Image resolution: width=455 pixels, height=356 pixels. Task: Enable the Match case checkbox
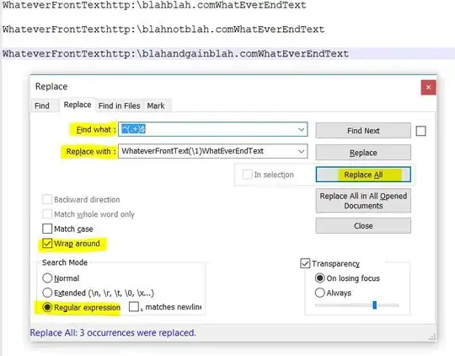[x=47, y=229]
